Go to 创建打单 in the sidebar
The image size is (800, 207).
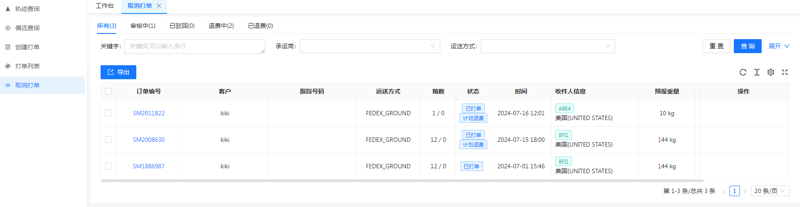pyautogui.click(x=27, y=47)
